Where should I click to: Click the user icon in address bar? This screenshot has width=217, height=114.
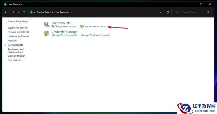pos(31,12)
